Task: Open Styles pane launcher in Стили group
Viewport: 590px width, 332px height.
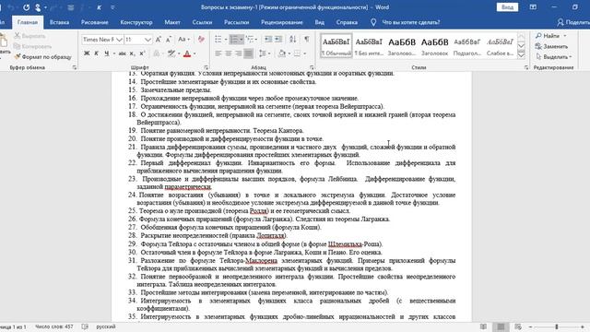Action: (x=526, y=67)
